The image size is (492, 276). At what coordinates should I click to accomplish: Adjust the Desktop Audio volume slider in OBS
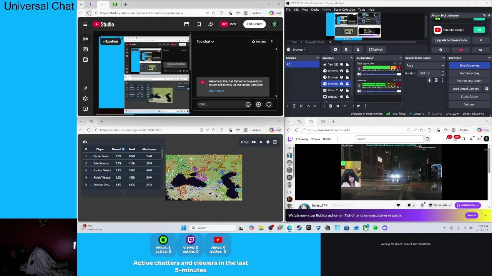point(382,74)
